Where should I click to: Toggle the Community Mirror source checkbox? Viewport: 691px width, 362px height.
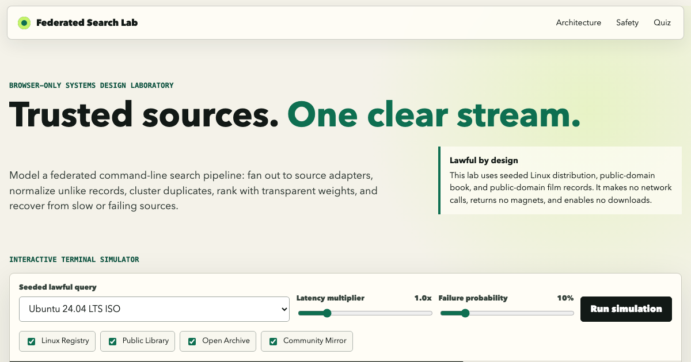pos(273,341)
